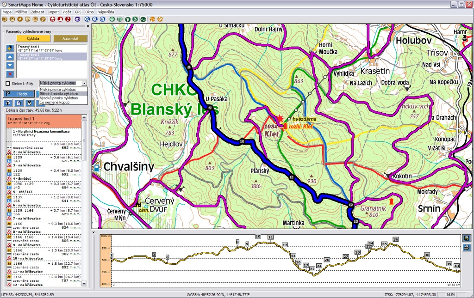Enable the Silnice I. třídy checkbox
Viewport: 474px width, 298px height.
coord(8,84)
